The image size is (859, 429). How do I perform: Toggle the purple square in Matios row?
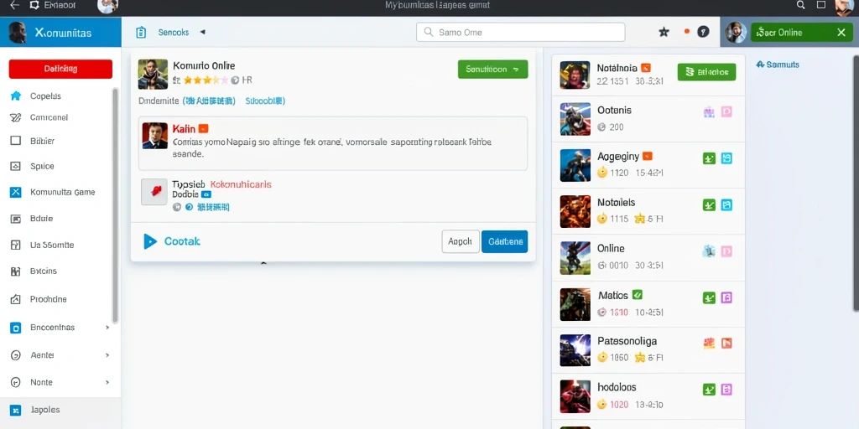(x=727, y=297)
